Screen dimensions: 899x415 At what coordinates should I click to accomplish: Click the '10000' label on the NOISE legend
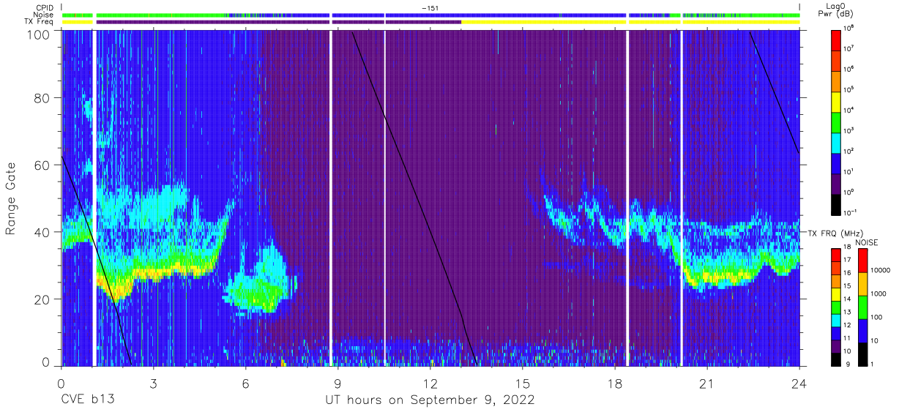pyautogui.click(x=881, y=271)
